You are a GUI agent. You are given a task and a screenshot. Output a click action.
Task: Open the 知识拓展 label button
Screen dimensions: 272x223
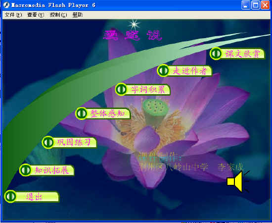[52, 170]
